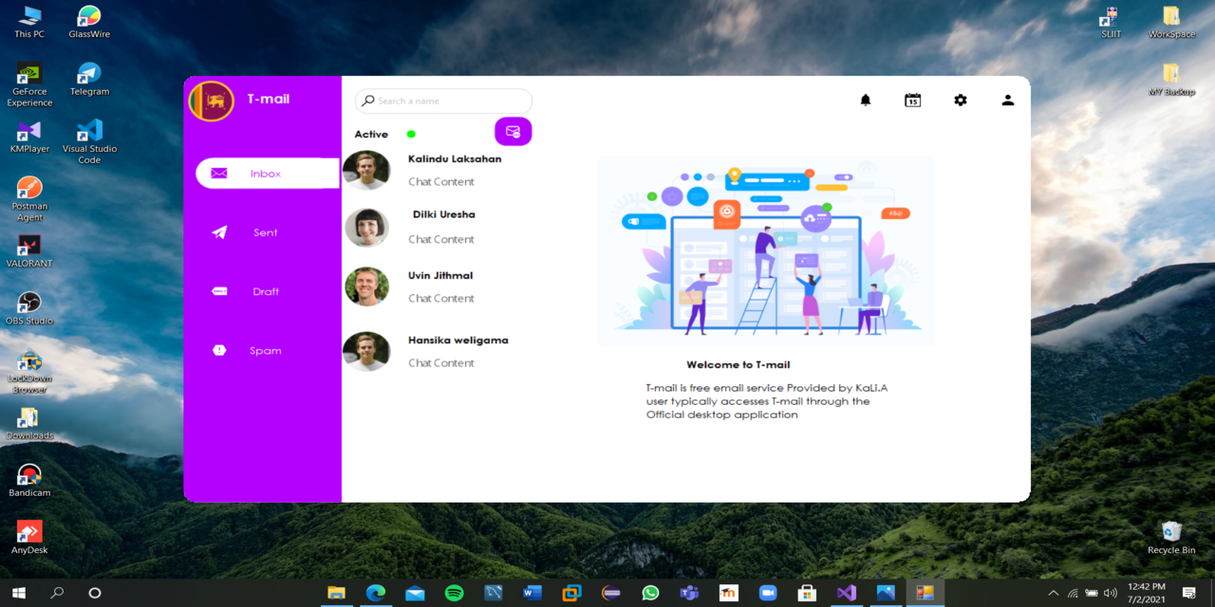Click the T-mail Sri Lanka flag logo

point(211,101)
